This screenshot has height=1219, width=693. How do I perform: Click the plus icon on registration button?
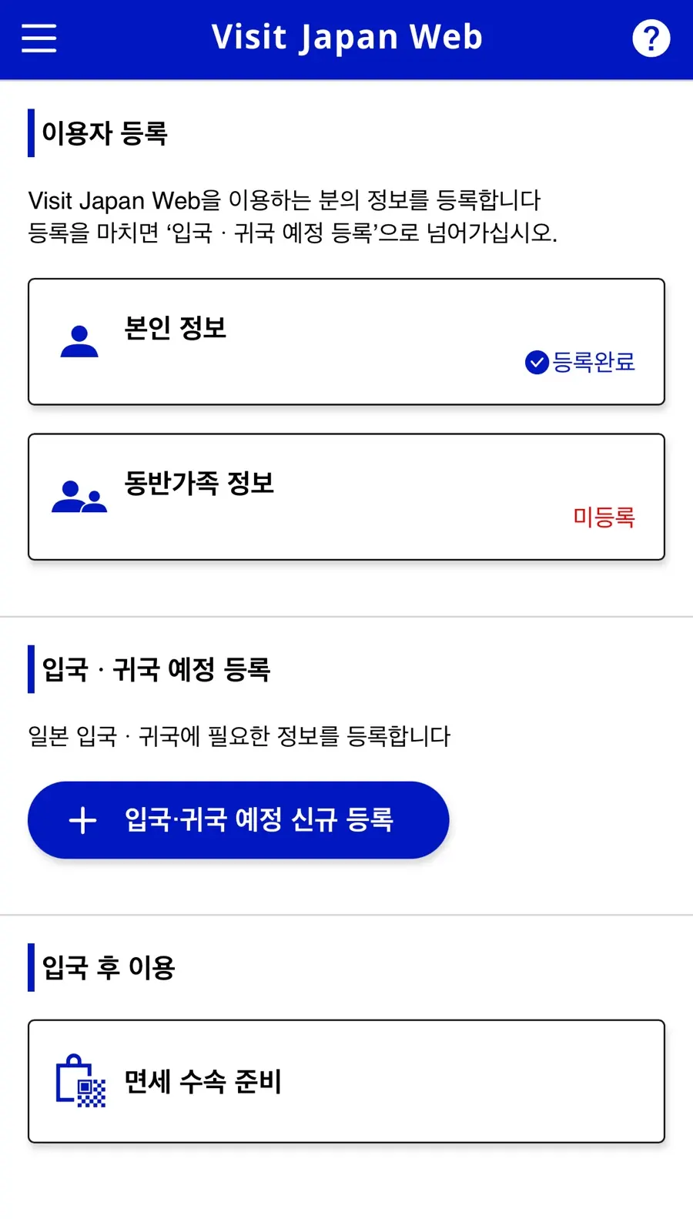tap(83, 820)
